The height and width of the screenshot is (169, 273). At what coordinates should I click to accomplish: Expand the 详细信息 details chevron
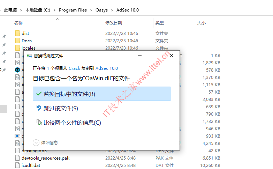(36, 143)
